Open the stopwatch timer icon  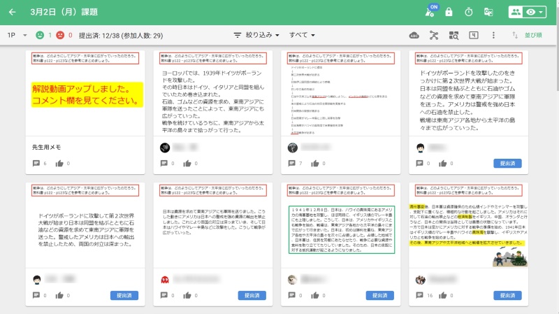(x=468, y=13)
